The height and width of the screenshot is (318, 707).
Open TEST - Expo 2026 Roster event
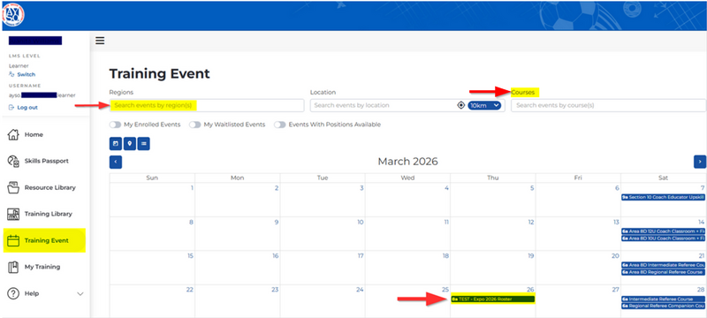492,299
